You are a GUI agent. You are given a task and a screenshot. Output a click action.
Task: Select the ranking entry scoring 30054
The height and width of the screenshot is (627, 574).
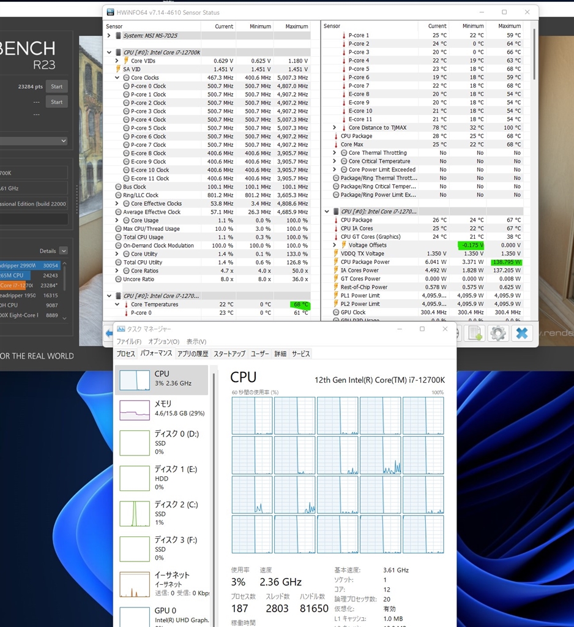29,265
